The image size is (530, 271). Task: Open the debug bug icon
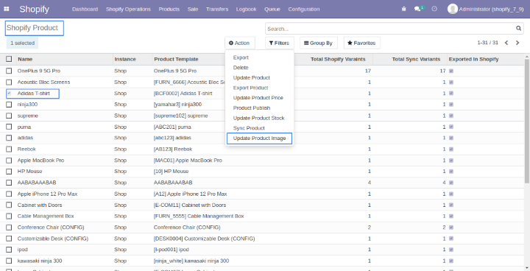point(404,9)
